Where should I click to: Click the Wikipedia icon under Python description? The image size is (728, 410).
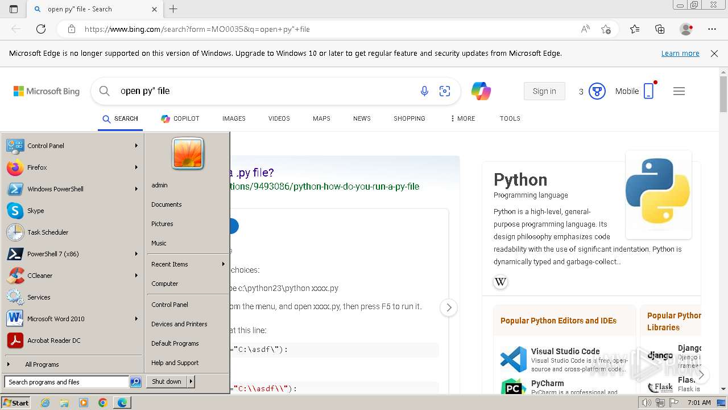click(x=500, y=282)
